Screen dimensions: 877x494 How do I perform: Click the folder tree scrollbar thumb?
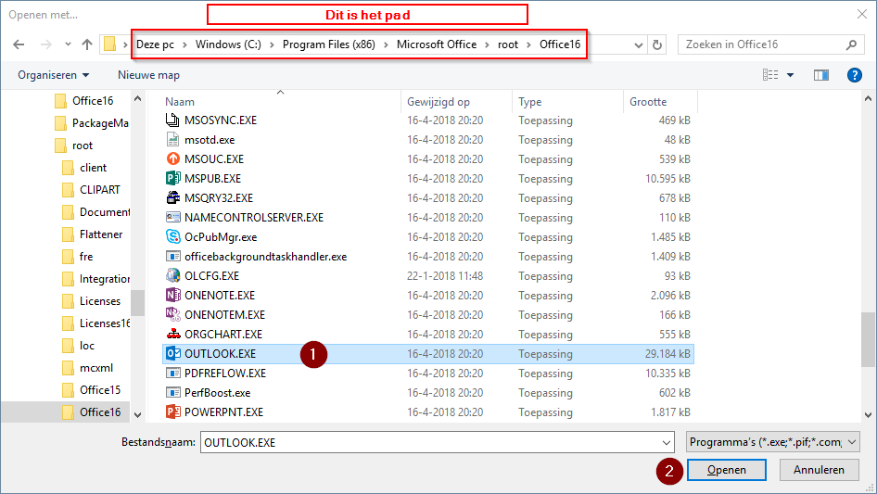(x=137, y=303)
